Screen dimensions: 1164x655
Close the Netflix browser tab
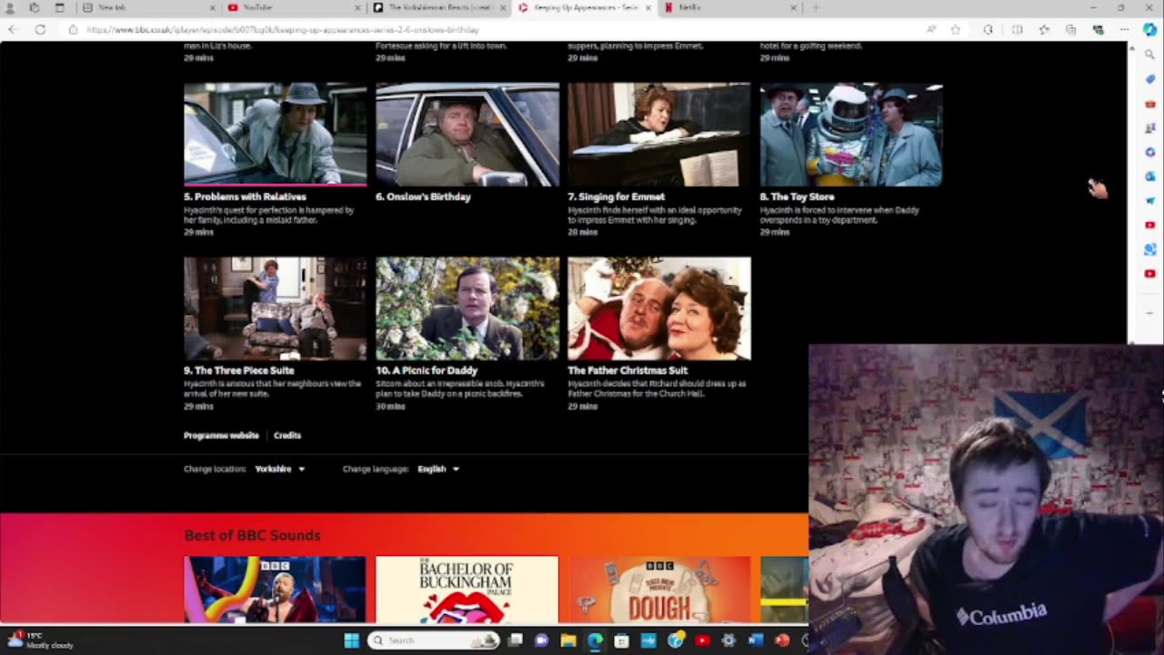tap(794, 7)
